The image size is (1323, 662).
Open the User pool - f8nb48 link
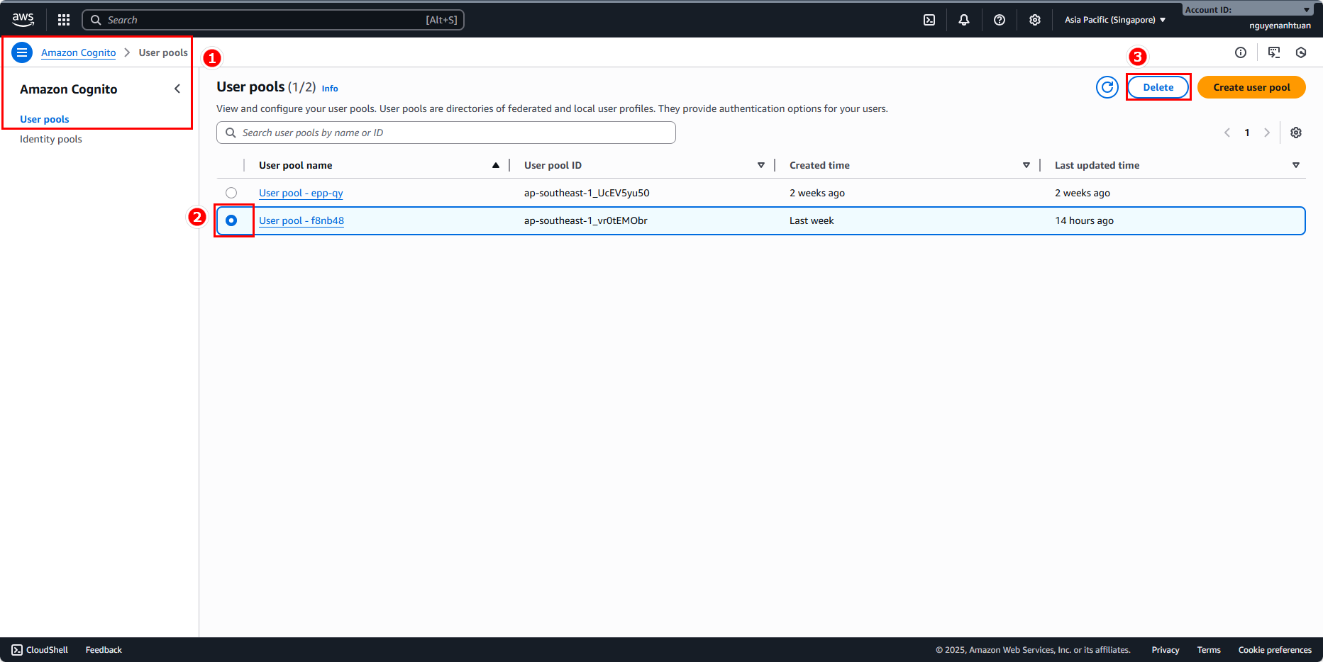coord(301,220)
